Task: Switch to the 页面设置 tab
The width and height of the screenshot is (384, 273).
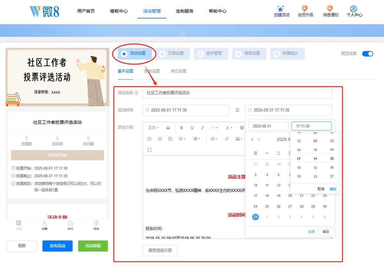Action: (x=172, y=54)
